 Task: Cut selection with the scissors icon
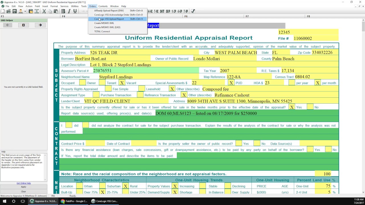pos(44,11)
